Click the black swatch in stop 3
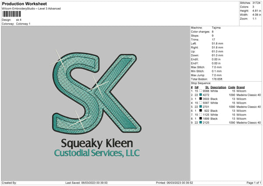263x186 pixels. [201, 99]
